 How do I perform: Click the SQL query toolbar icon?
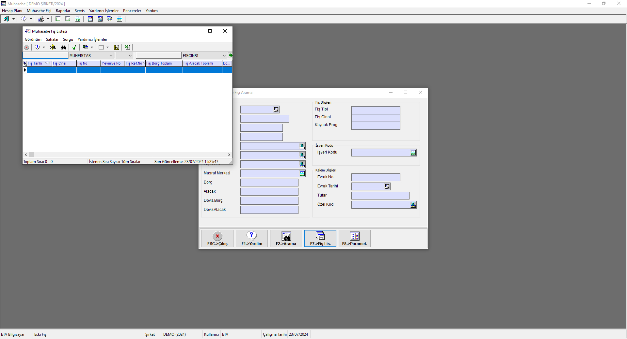53,47
